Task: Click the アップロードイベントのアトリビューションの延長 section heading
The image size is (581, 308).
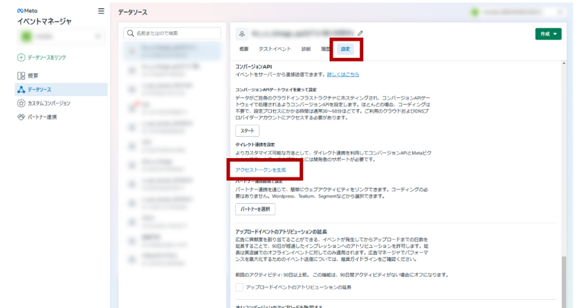Action: coord(282,232)
